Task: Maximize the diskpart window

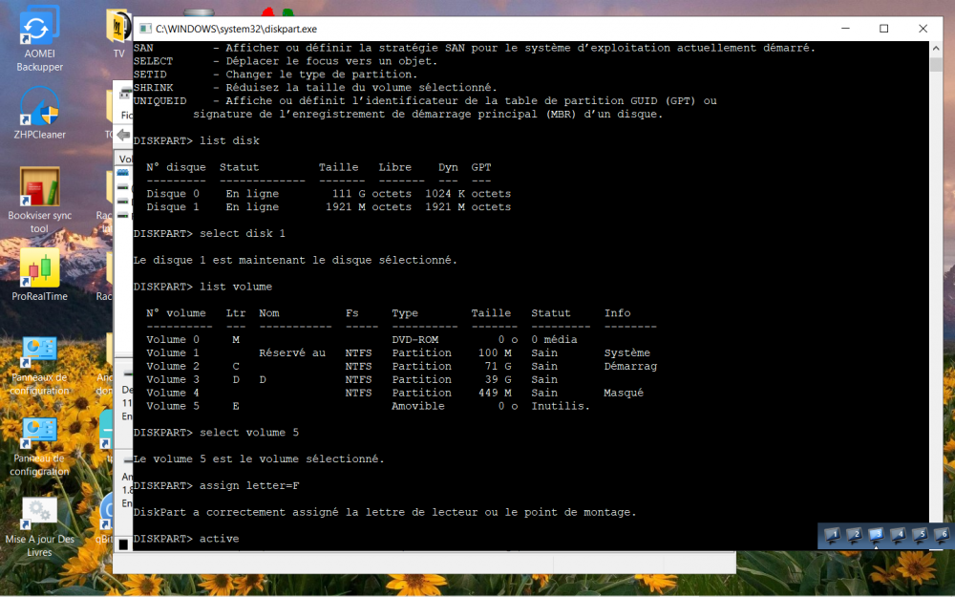Action: click(x=883, y=29)
